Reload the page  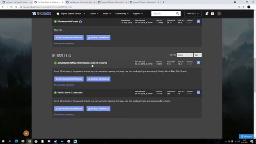11,7
